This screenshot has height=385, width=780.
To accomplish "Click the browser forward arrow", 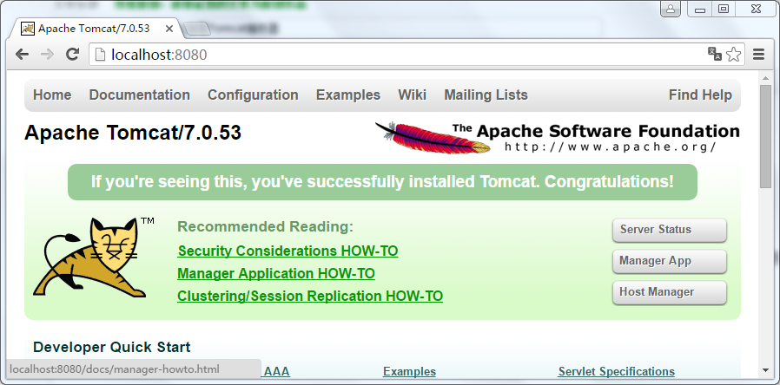I will (x=47, y=54).
